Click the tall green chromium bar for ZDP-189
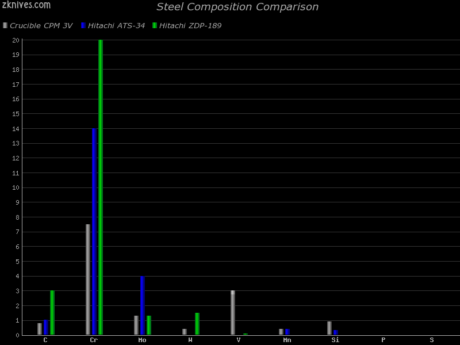 click(101, 187)
